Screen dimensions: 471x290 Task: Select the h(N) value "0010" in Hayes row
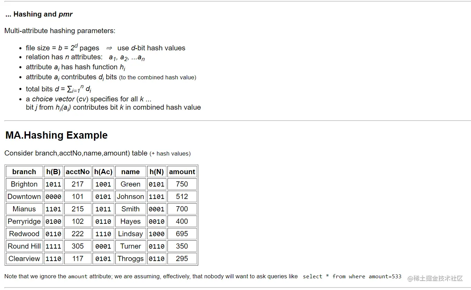click(x=157, y=221)
